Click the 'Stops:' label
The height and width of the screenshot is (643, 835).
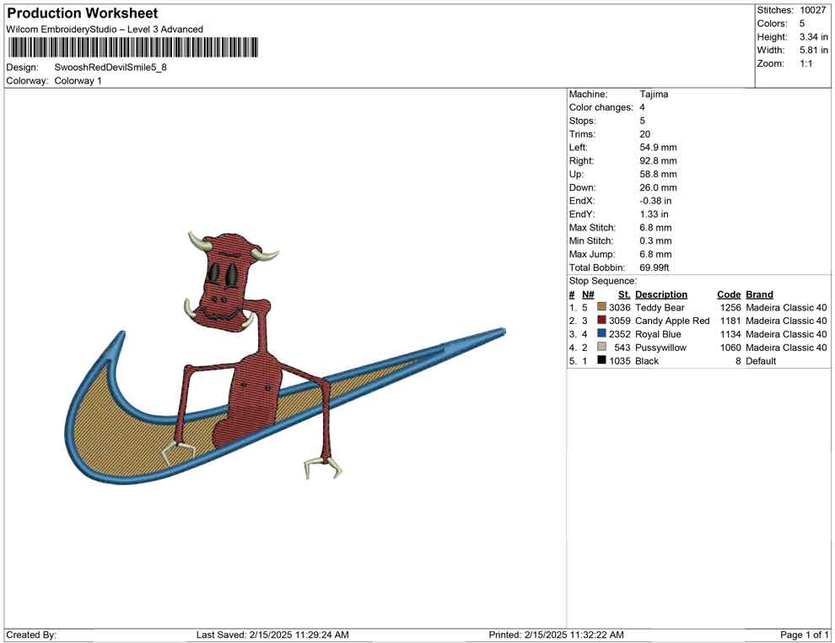tap(583, 121)
